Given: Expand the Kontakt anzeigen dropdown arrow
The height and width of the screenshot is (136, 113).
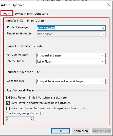Looking at the screenshot, I should [103, 28].
